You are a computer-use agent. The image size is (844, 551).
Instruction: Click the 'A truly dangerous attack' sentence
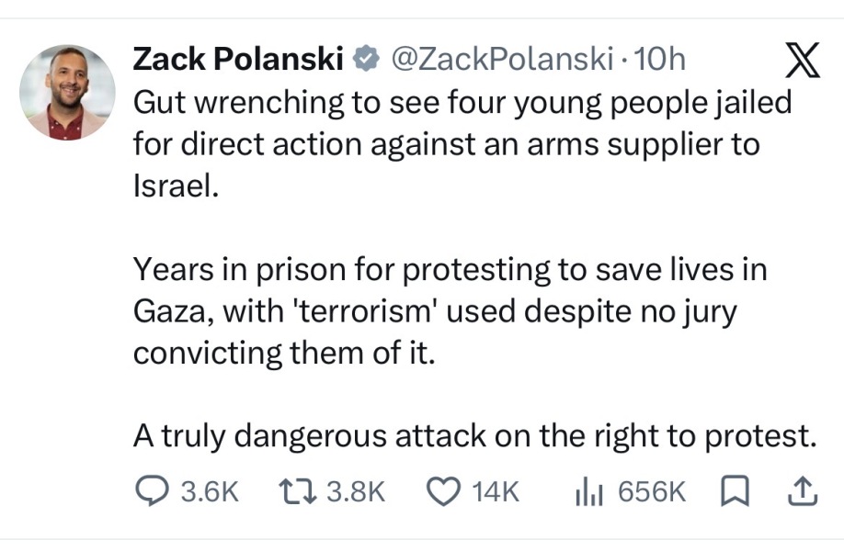[x=474, y=435]
